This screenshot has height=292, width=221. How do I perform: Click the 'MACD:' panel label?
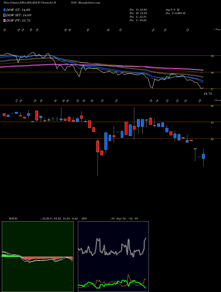13,219
